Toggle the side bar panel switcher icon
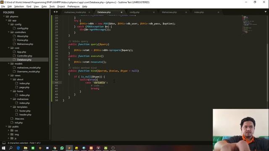Viewport: 269px width, 151px height. pos(4,143)
